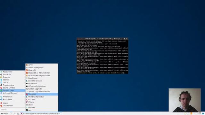Expand the Graphics category
205x115 pixels.
13,77
